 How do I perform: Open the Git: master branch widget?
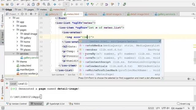tap(178, 108)
